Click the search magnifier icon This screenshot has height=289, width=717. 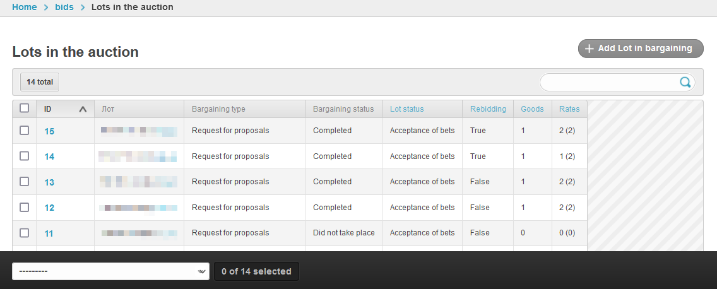point(685,82)
